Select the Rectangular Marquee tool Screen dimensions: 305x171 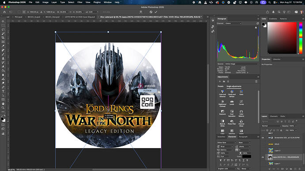pyautogui.click(x=3, y=26)
